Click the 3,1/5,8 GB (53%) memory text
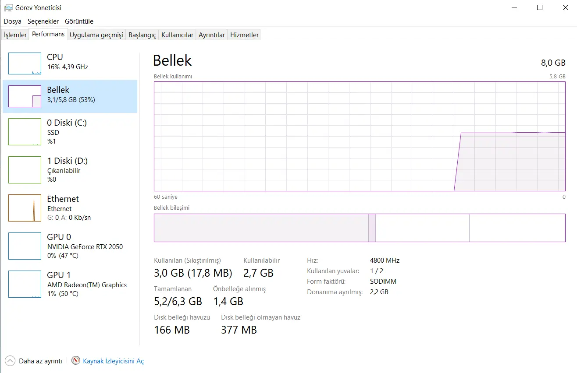The height and width of the screenshot is (373, 577). click(x=71, y=100)
